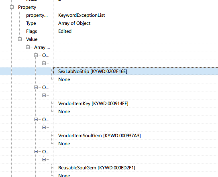Collapse the O... node above VendorItemKey
Screen dimensions: 218x177
pos(36,87)
